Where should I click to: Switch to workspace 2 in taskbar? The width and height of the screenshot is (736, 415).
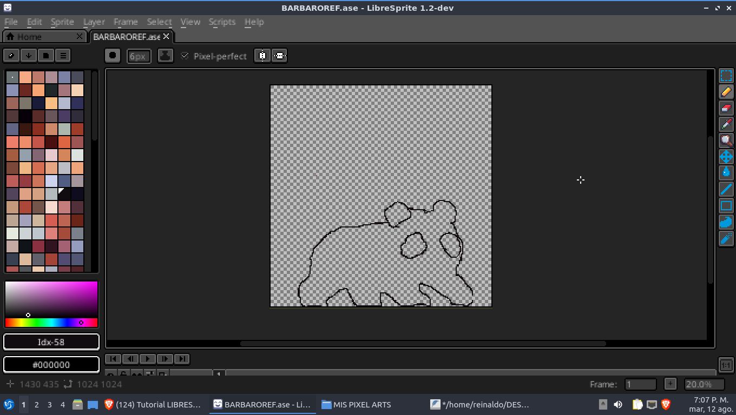click(x=36, y=404)
